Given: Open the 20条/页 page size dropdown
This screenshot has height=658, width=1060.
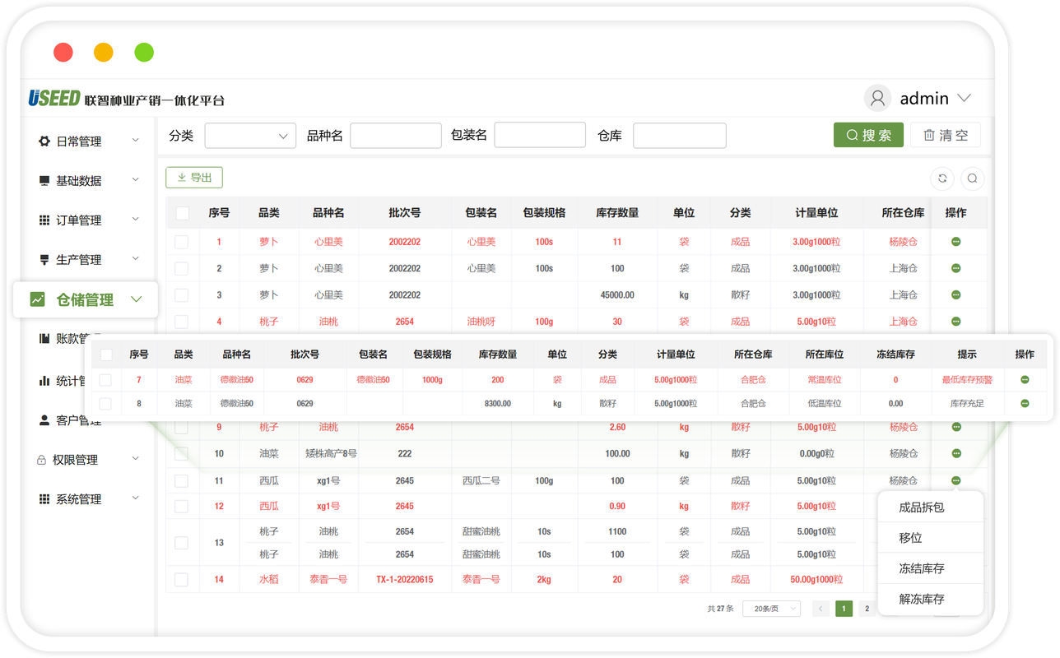Looking at the screenshot, I should (x=770, y=609).
